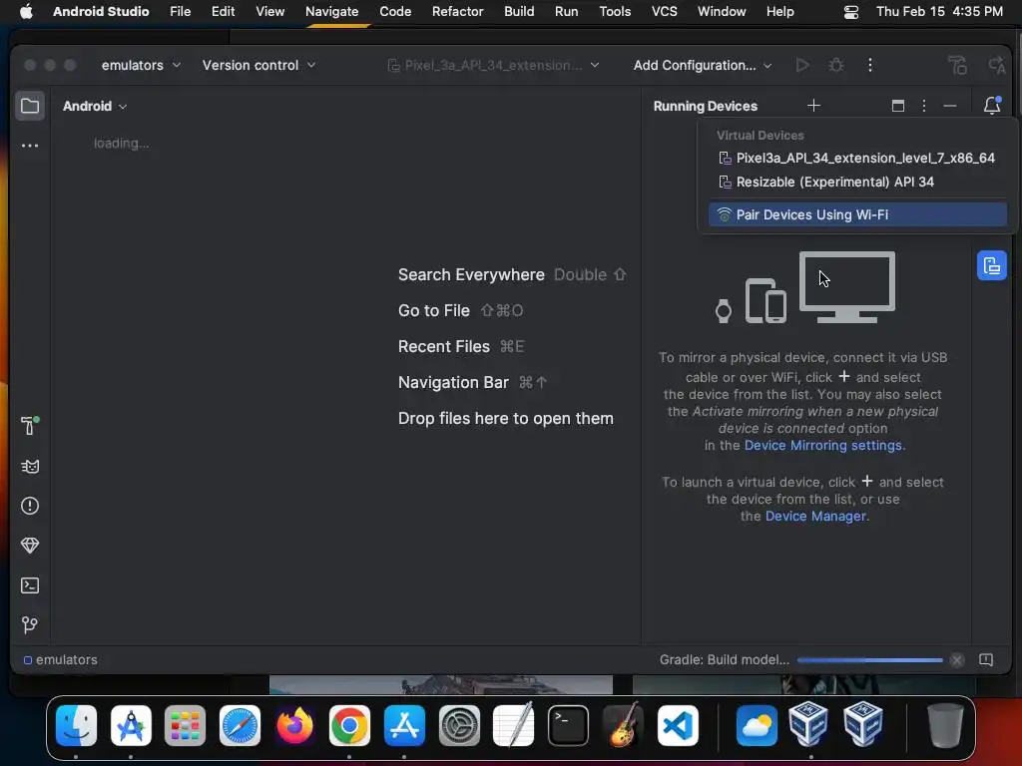Cancel the Gradle build progress task

[x=957, y=660]
